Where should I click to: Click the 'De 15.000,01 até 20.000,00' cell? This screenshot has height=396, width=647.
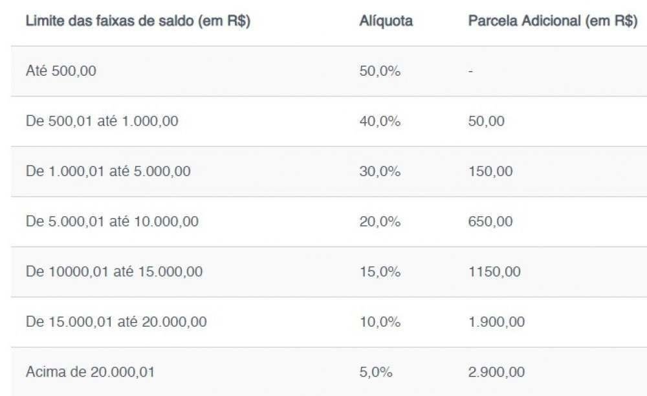pos(116,322)
